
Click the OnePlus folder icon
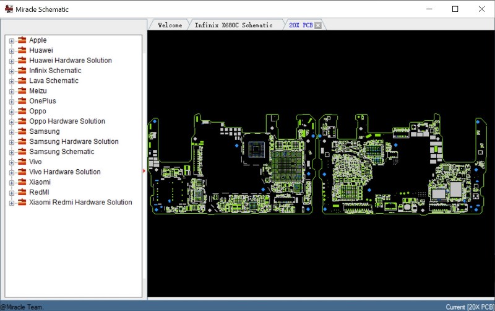coord(22,100)
